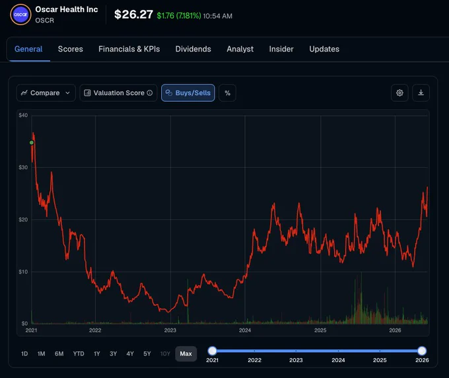Click the $26.27 current price
The image size is (449, 378).
click(133, 15)
